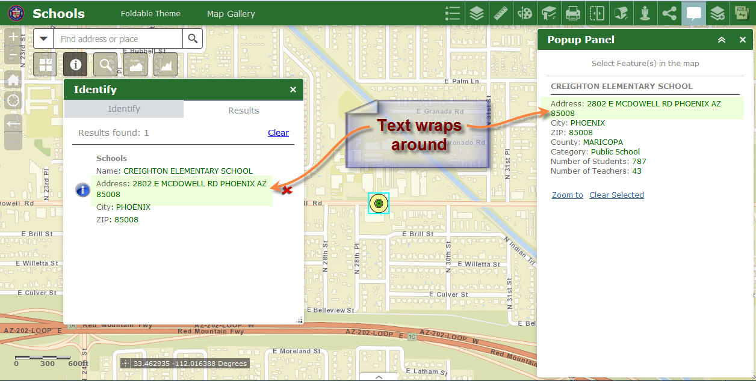
Task: Click the Identify panel resize handle
Action: 299,320
